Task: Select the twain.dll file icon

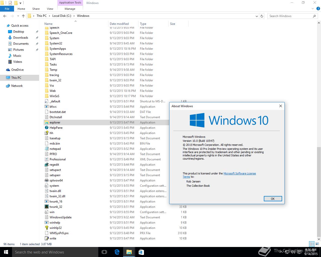Action: coord(46,191)
